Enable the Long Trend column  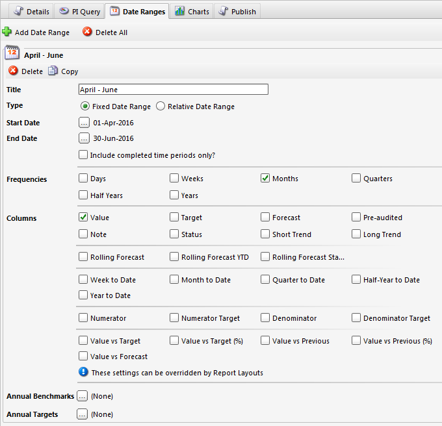click(x=356, y=234)
